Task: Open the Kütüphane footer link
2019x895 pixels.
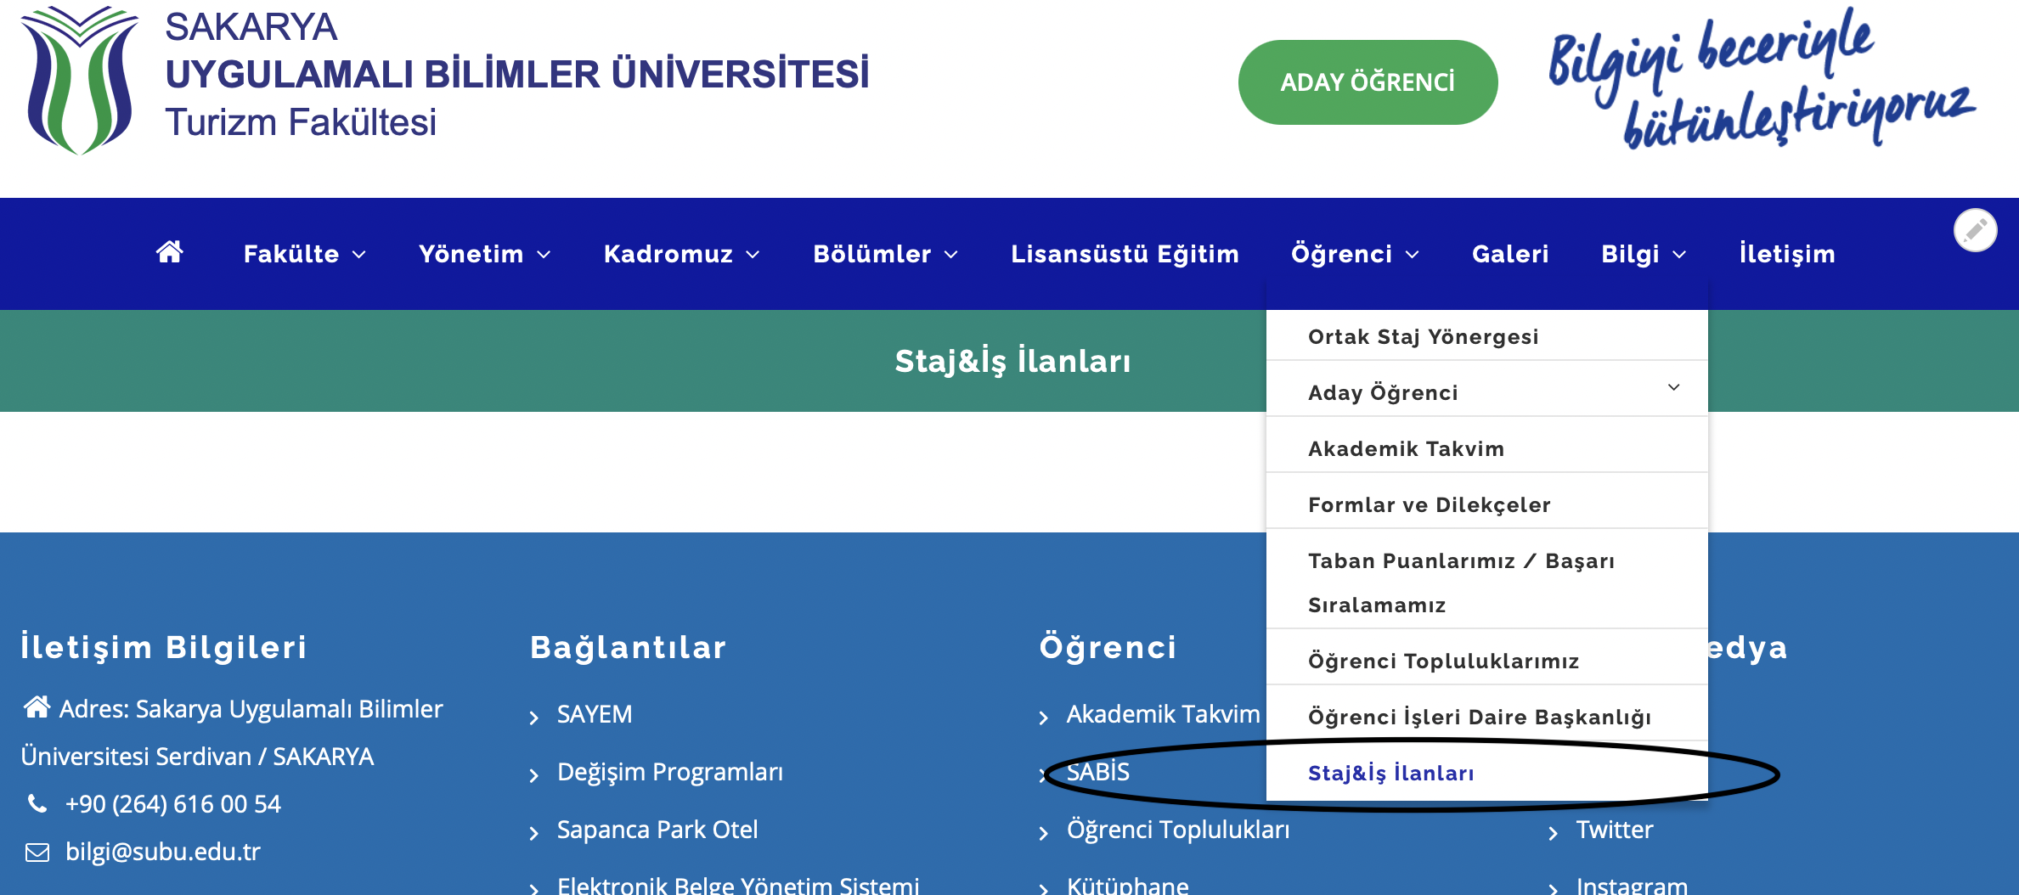Action: 1128,885
